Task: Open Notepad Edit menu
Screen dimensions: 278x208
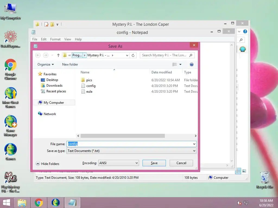Action: point(44,39)
